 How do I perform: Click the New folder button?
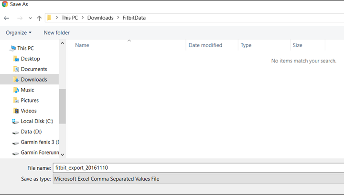[x=56, y=32]
